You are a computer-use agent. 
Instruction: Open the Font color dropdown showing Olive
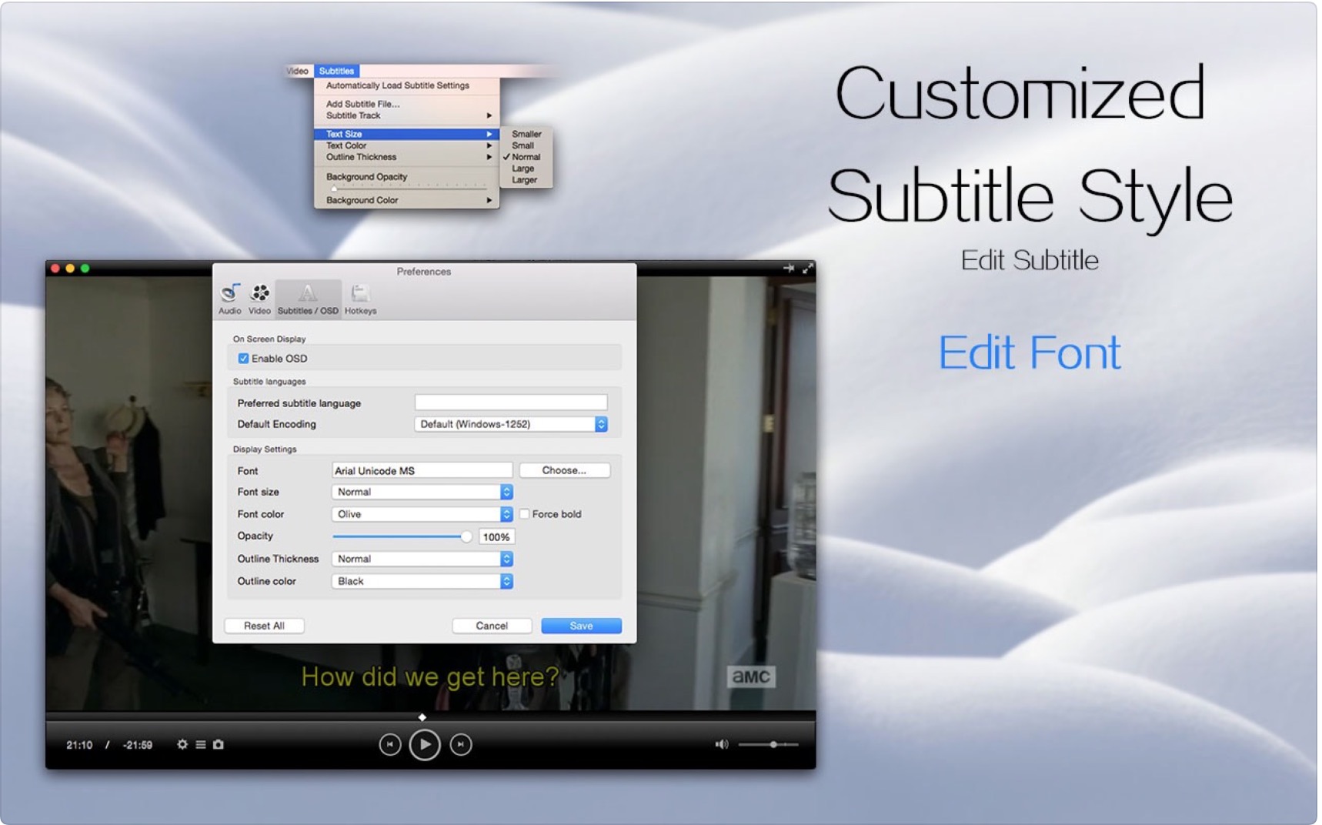coord(422,514)
